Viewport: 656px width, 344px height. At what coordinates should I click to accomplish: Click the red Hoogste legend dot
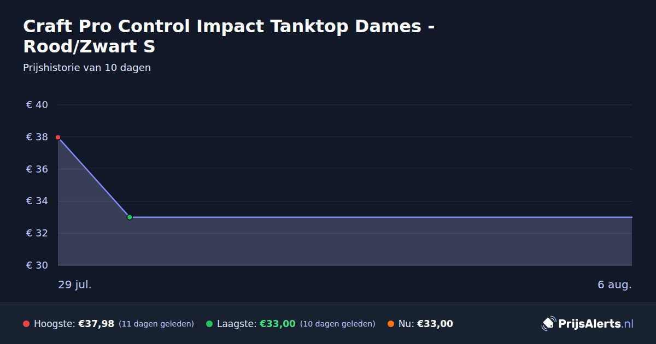pyautogui.click(x=26, y=324)
